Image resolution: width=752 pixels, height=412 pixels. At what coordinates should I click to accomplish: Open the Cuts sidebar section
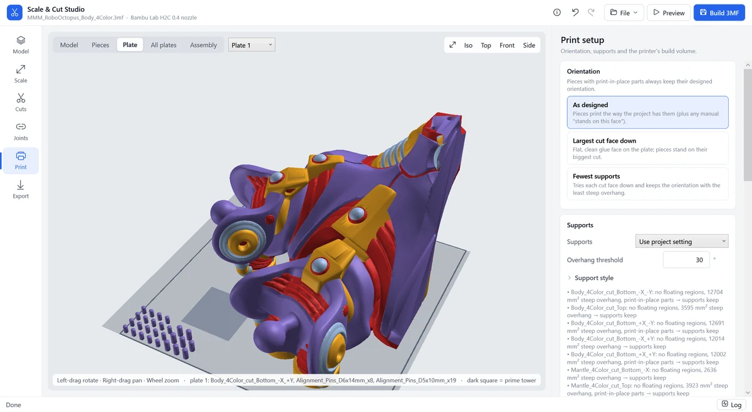[21, 103]
